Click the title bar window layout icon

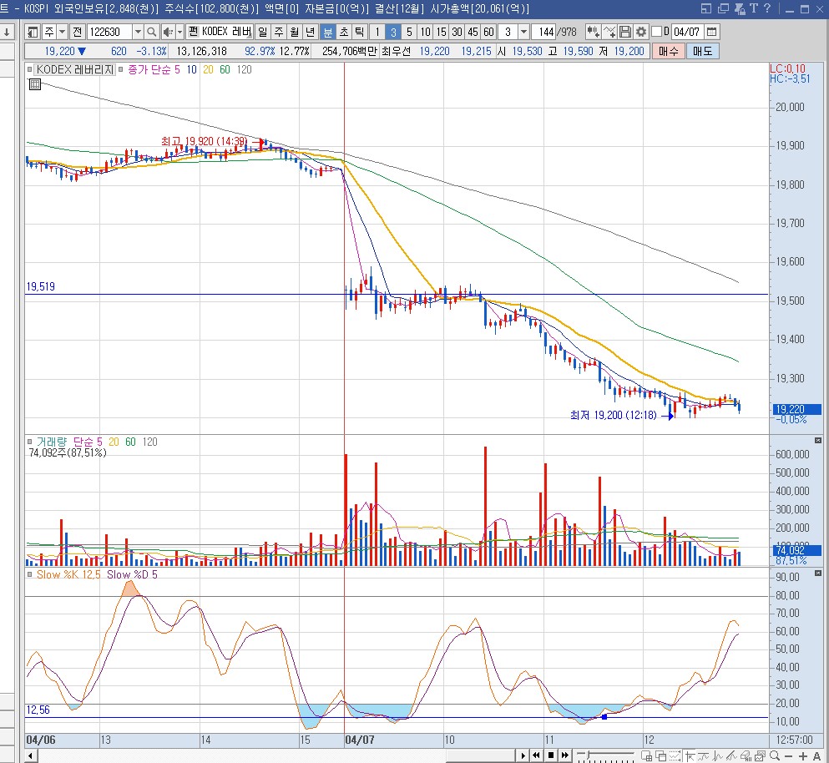click(x=705, y=8)
